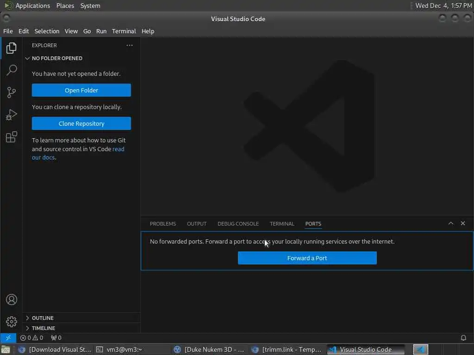Open the System menu in top bar
Viewport: 474px width, 355px height.
(90, 6)
